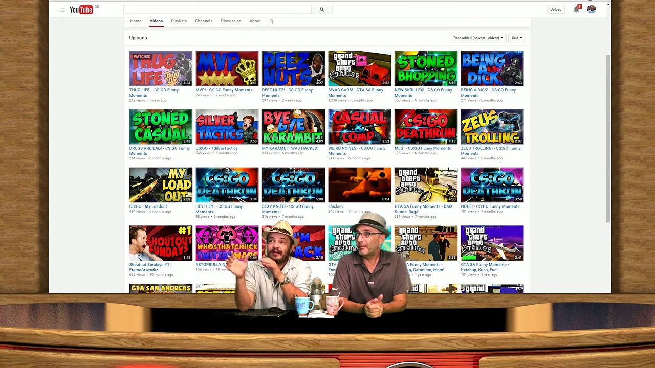Open the STONED BHOPPING thumbnail
This screenshot has height=368, width=655.
pyautogui.click(x=426, y=68)
